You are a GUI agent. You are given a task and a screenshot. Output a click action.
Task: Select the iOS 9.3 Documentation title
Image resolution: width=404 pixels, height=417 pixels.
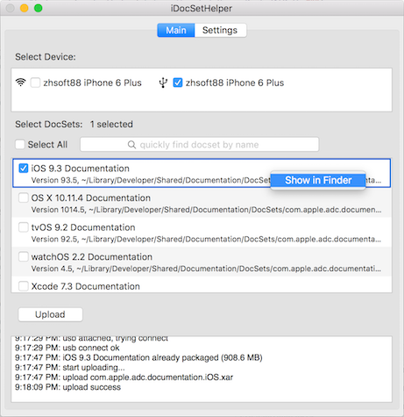[80, 169]
